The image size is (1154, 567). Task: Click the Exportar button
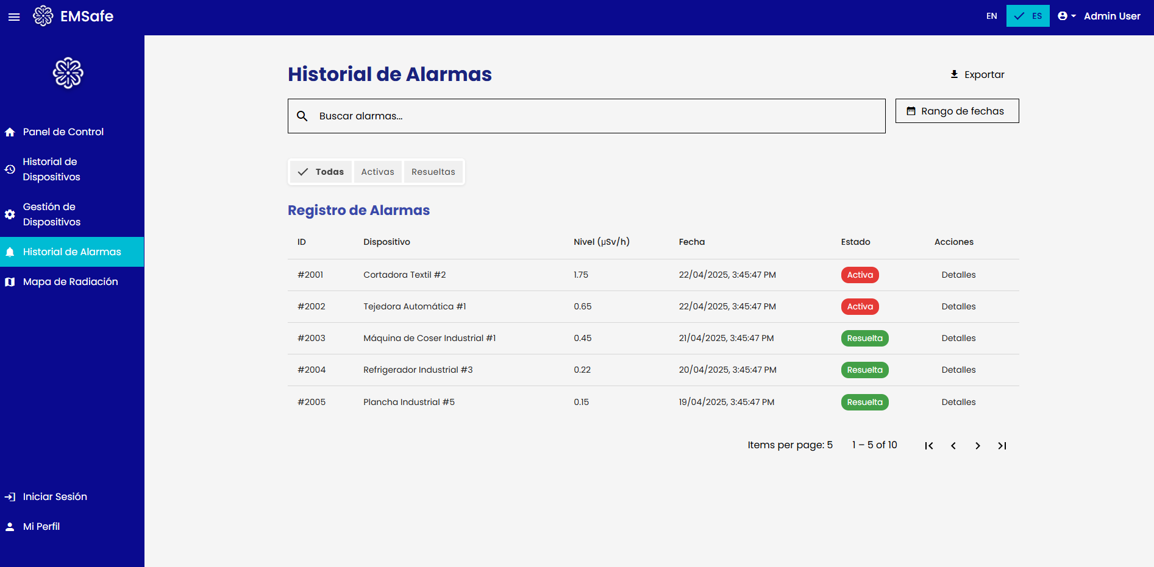[977, 74]
